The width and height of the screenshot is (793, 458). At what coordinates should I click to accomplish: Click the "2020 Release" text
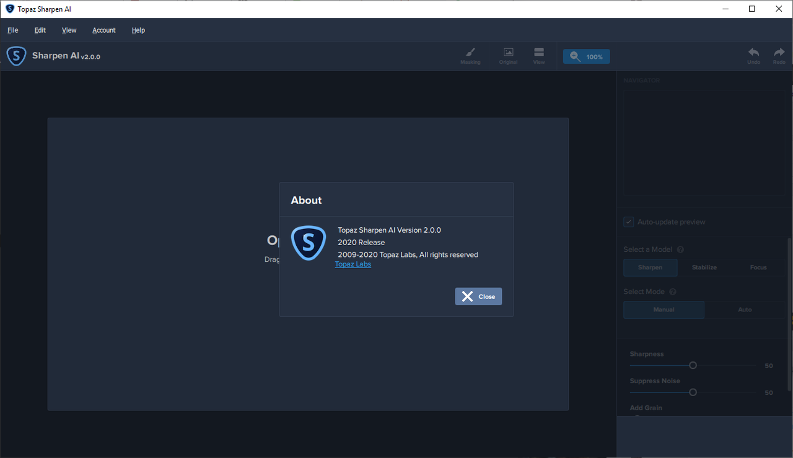[361, 243]
